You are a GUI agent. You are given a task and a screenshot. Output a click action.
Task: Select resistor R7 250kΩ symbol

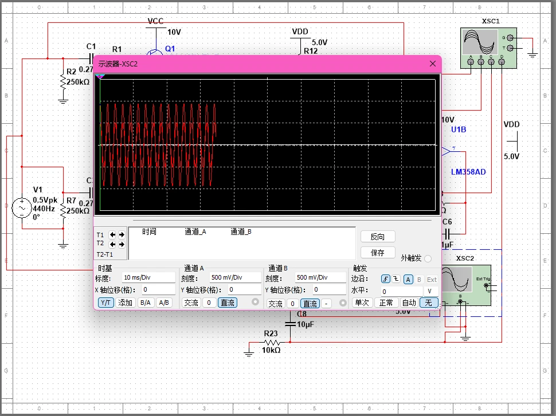pyautogui.click(x=63, y=211)
